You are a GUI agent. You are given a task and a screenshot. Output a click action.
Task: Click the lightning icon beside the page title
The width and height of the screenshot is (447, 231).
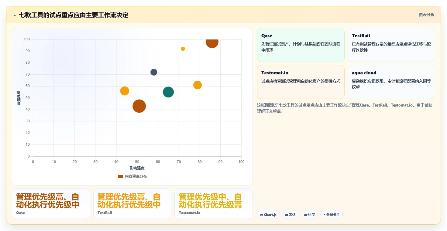coord(14,15)
